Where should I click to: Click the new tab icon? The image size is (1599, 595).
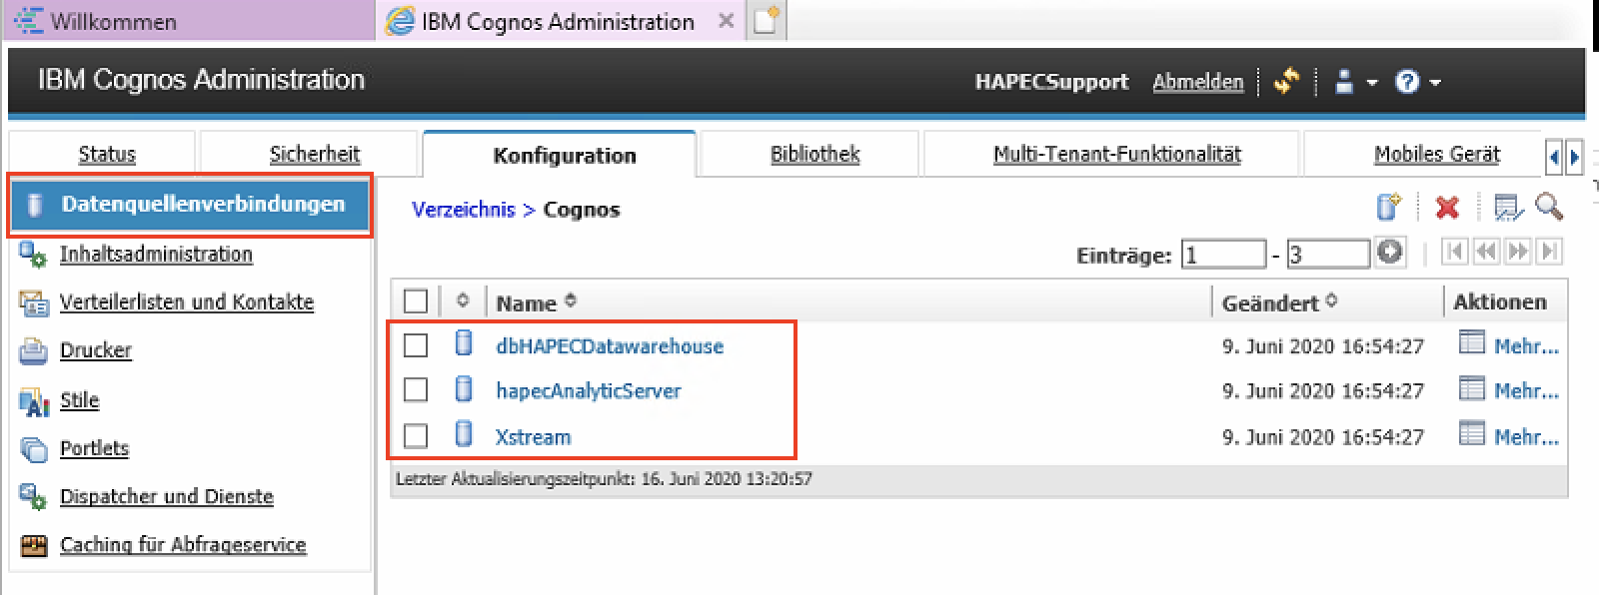tap(766, 21)
